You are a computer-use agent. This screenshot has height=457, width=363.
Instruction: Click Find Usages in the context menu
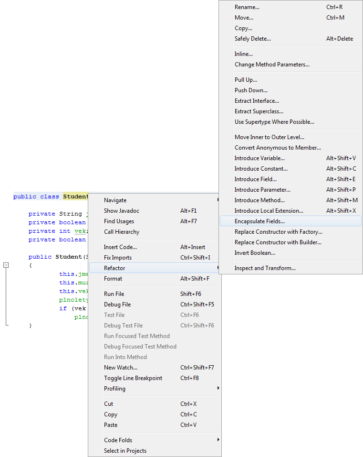click(119, 221)
